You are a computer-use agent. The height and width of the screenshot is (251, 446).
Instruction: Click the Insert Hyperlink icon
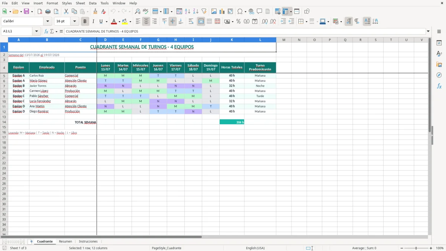251,12
